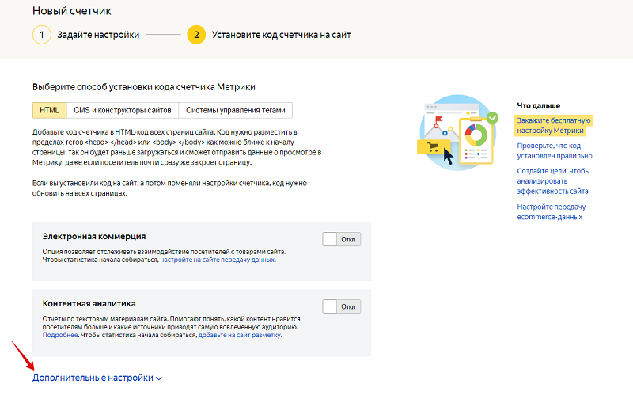Select the HTML tab

(x=49, y=110)
